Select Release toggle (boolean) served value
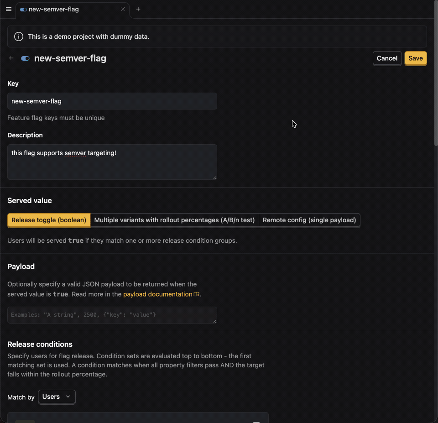This screenshot has height=423, width=438. tap(49, 220)
